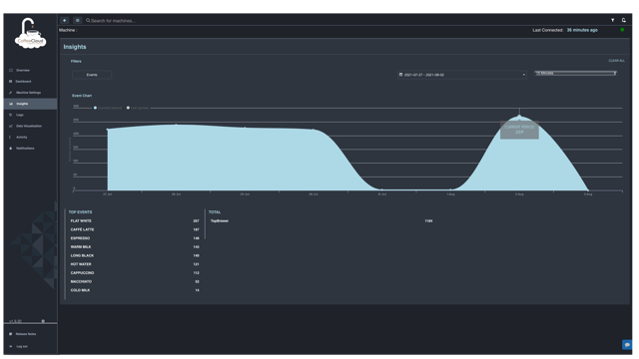Expand the 15 Minutes interval dropdown
The height and width of the screenshot is (359, 639).
pos(575,73)
